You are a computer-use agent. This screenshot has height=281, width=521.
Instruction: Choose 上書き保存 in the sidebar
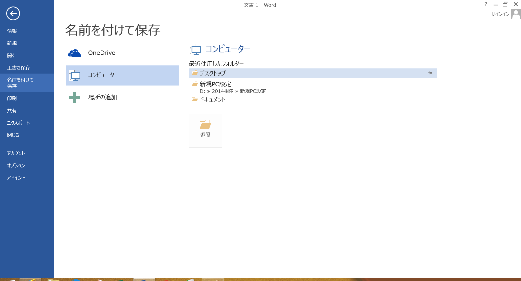click(27, 68)
